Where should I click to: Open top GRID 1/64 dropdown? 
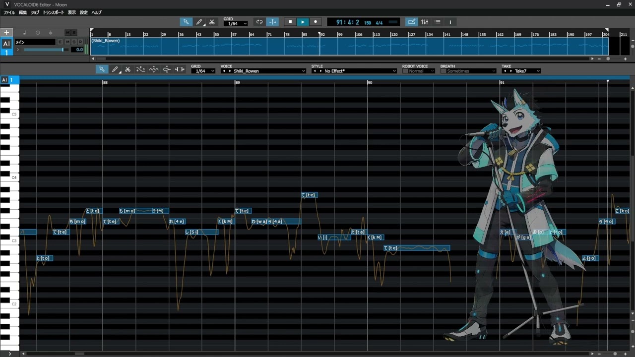236,24
